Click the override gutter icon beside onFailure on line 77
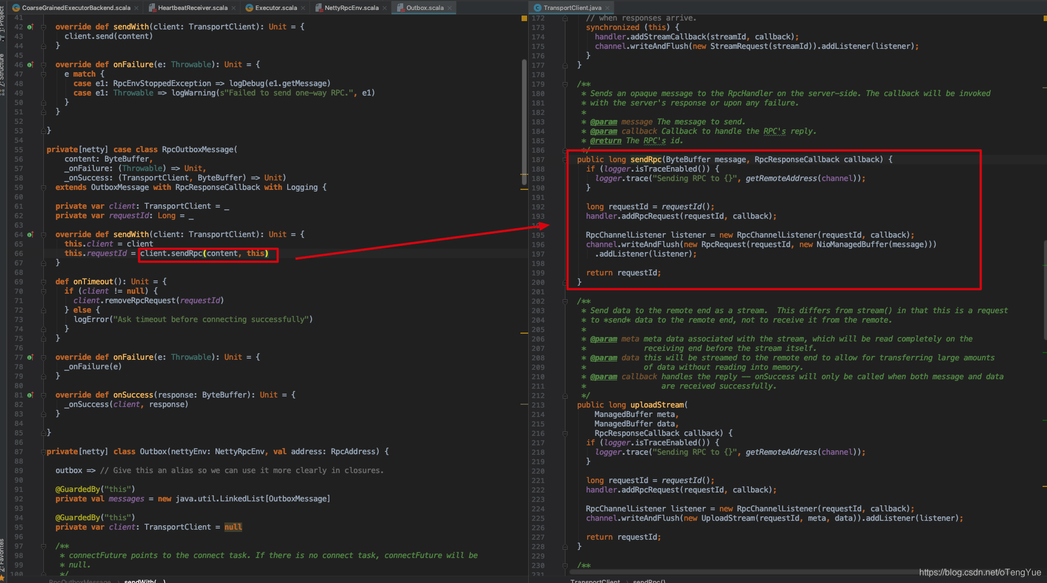This screenshot has height=583, width=1047. (30, 357)
